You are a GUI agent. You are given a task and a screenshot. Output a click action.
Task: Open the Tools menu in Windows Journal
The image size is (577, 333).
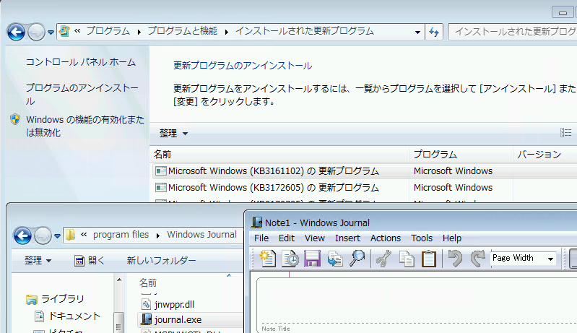pos(422,238)
